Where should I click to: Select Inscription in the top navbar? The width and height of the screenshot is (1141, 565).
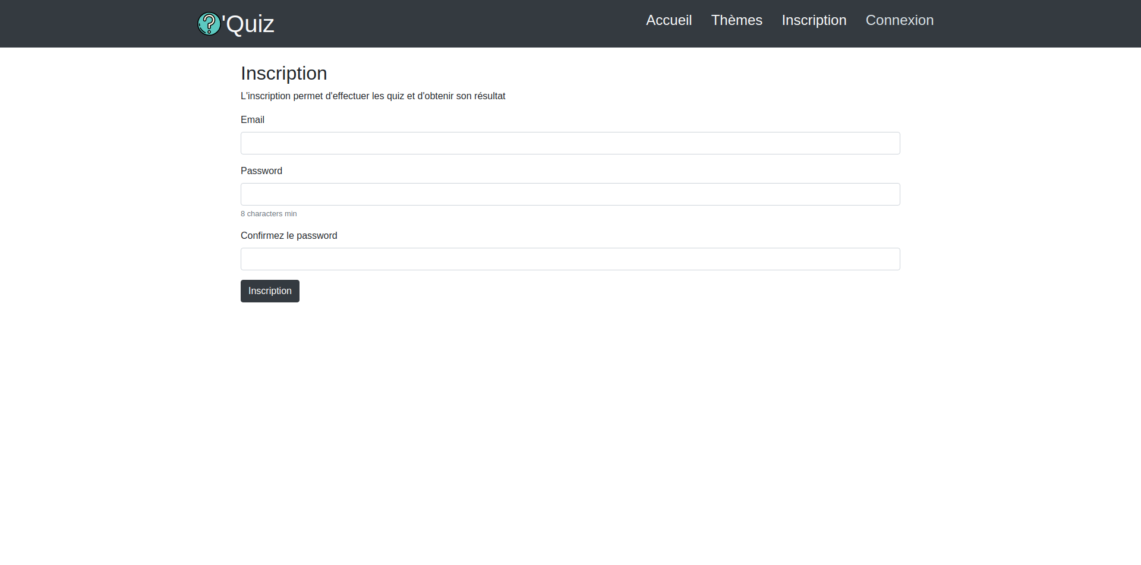814,20
